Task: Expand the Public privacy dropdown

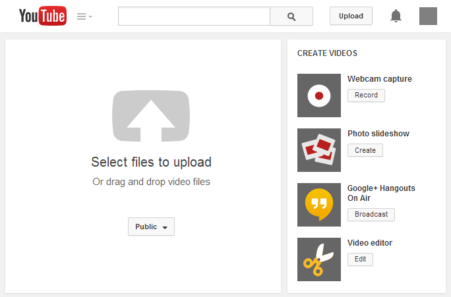Action: tap(151, 227)
